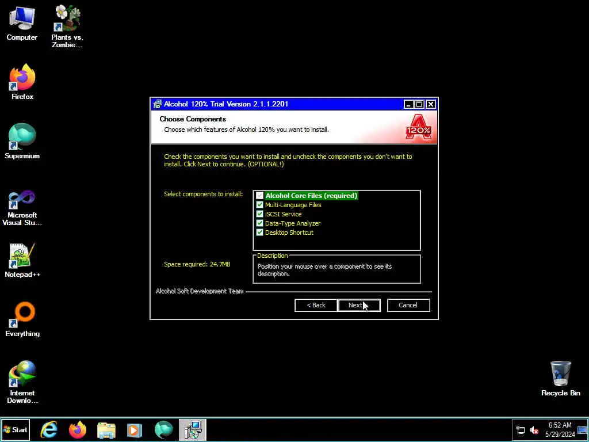Screen dimensions: 589x442
Task: Launch Firefox from the taskbar
Action: 78,430
